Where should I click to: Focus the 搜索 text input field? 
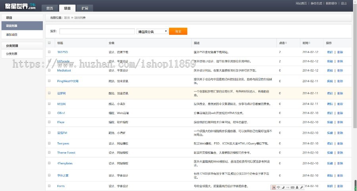click(97, 31)
